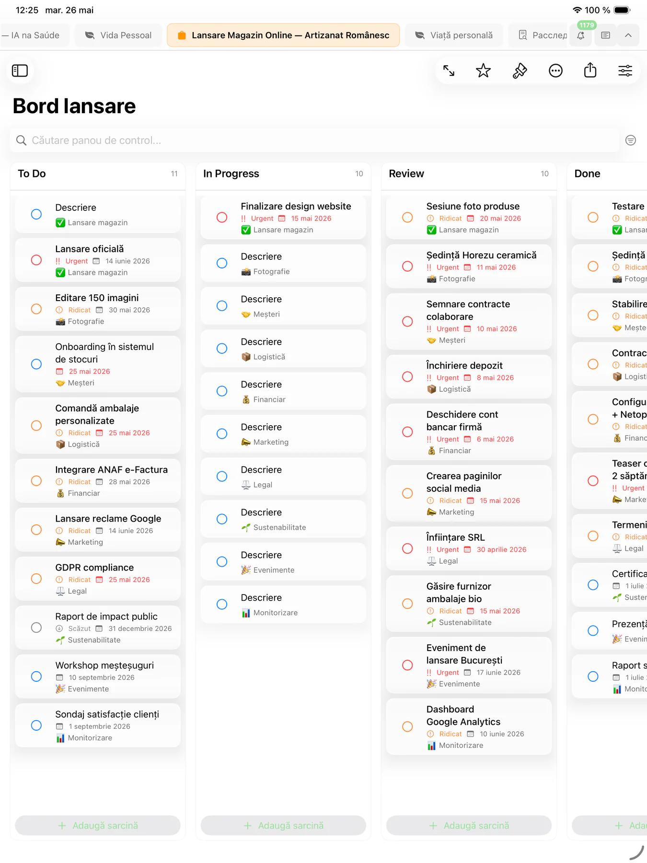Open Crearea paginilor social media card

click(x=469, y=493)
